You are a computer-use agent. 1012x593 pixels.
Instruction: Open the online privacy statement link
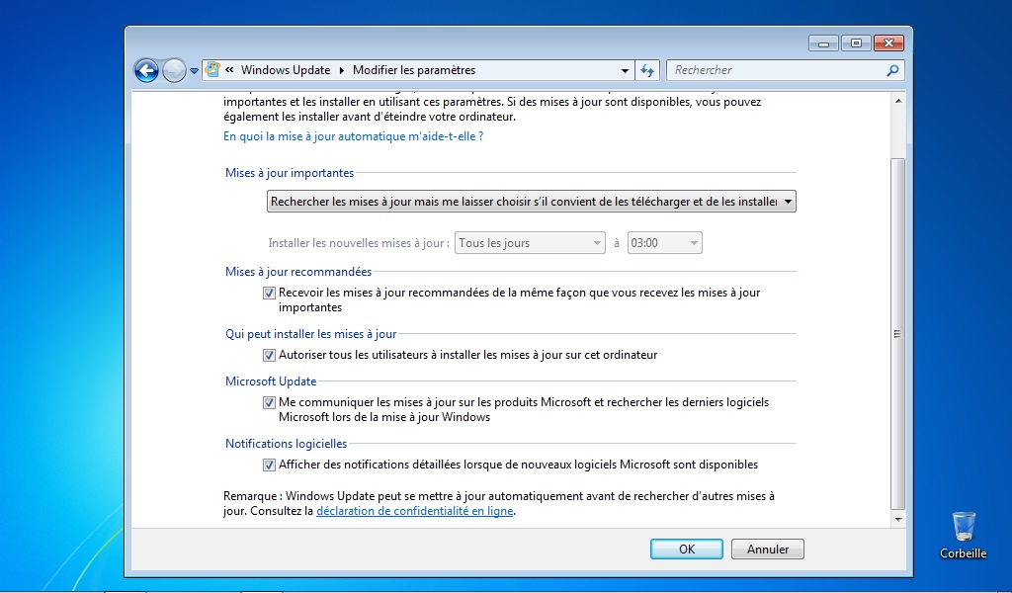(414, 511)
